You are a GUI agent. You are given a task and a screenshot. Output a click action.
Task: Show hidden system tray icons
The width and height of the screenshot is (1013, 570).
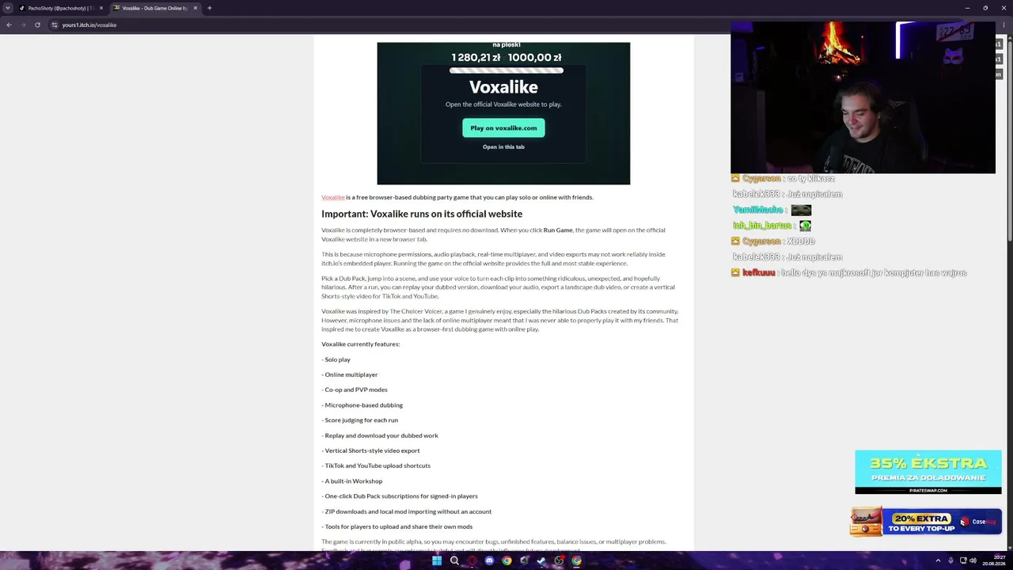pos(938,560)
